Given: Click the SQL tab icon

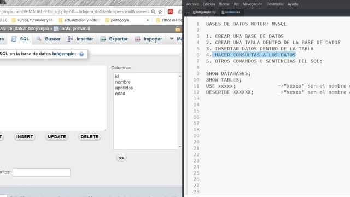Looking at the screenshot, I should (14, 39).
